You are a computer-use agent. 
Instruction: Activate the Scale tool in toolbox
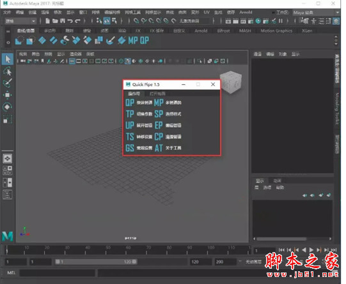(x=8, y=119)
